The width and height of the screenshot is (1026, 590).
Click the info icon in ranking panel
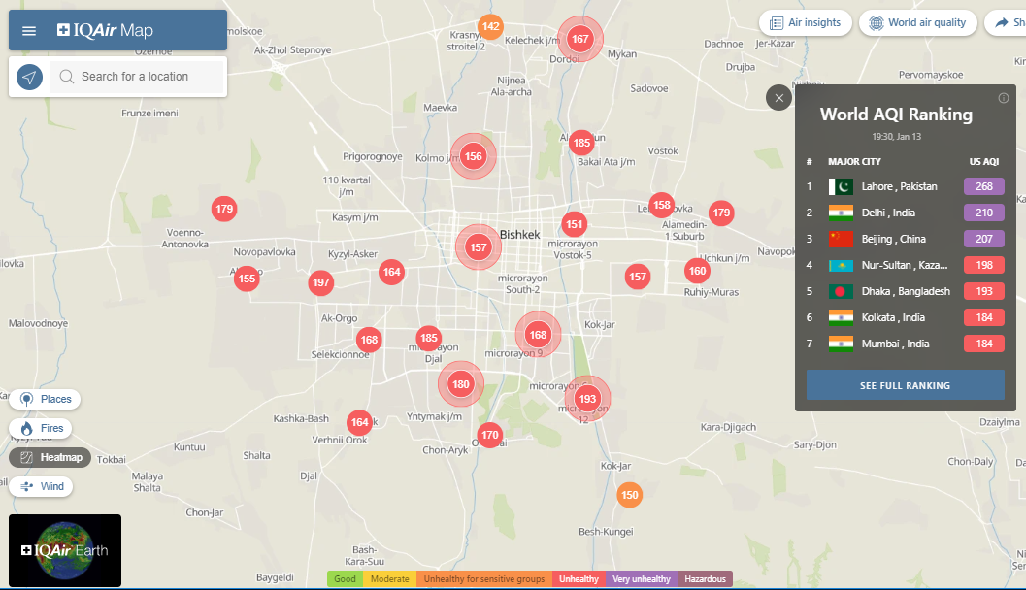pyautogui.click(x=1004, y=98)
